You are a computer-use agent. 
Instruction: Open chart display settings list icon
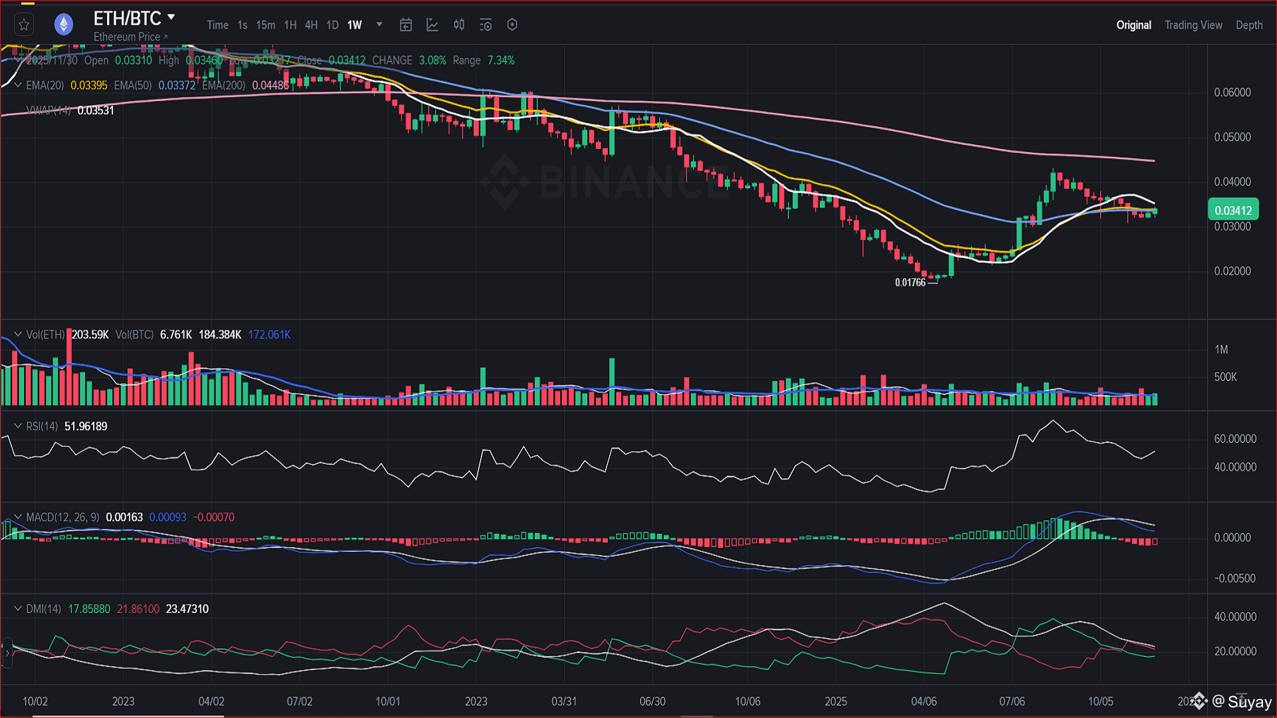coord(486,25)
